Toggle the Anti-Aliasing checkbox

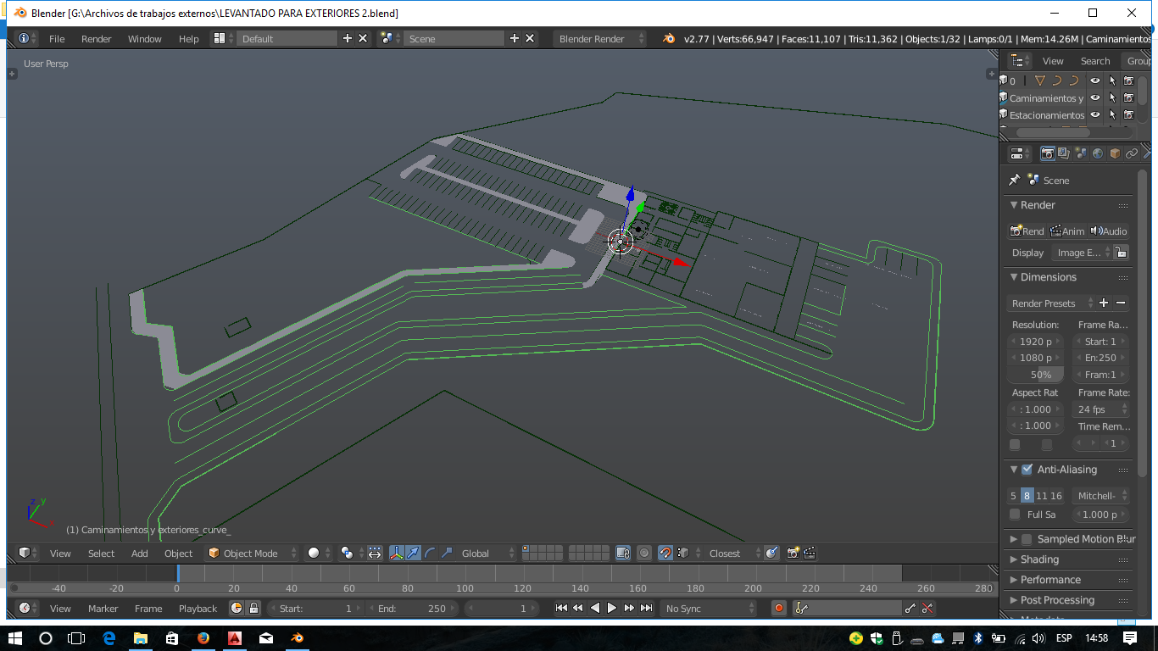click(x=1027, y=470)
